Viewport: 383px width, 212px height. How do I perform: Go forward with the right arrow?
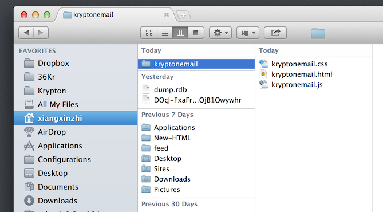click(x=41, y=33)
